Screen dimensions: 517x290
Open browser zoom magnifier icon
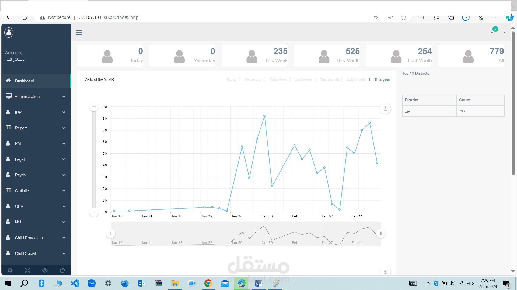pyautogui.click(x=376, y=17)
